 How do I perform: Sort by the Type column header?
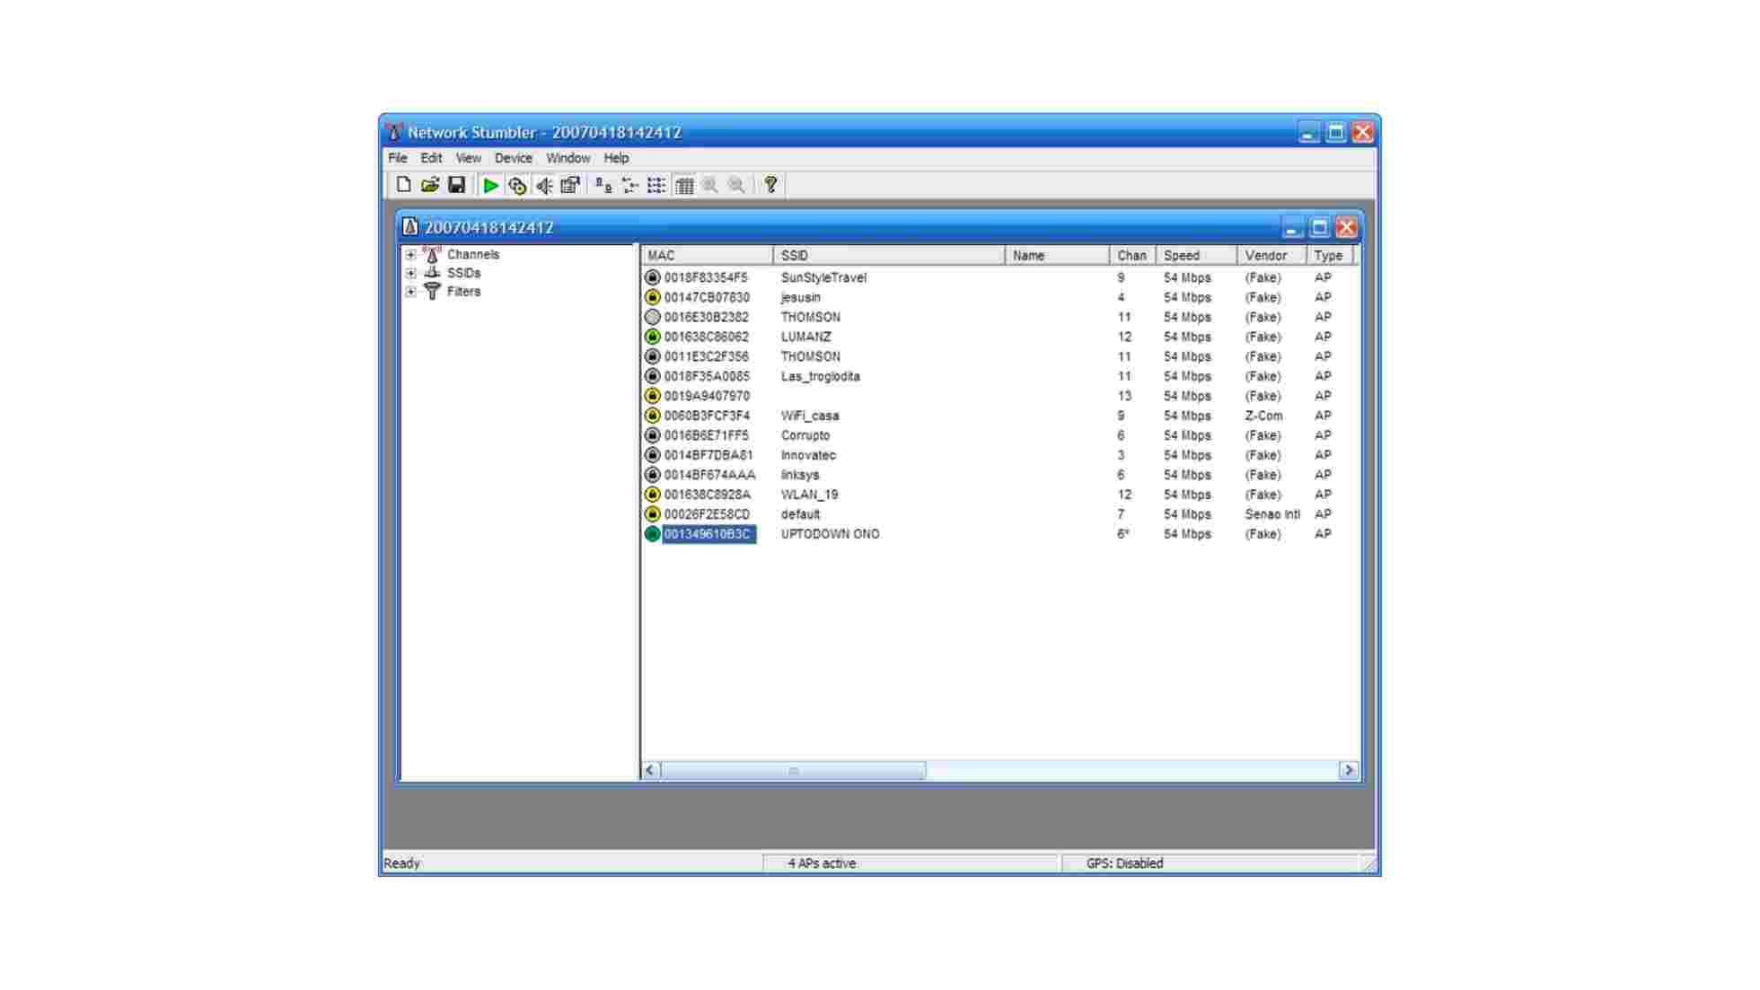1329,256
